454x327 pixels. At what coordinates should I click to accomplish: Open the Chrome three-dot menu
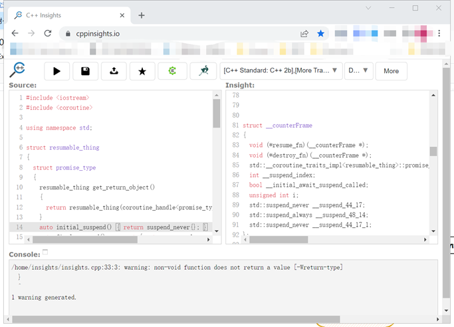tap(439, 33)
